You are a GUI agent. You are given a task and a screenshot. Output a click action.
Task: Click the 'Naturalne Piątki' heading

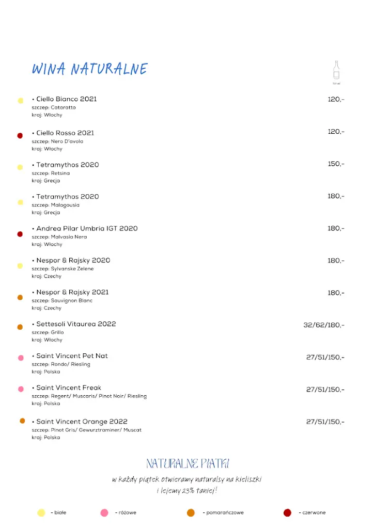click(188, 463)
